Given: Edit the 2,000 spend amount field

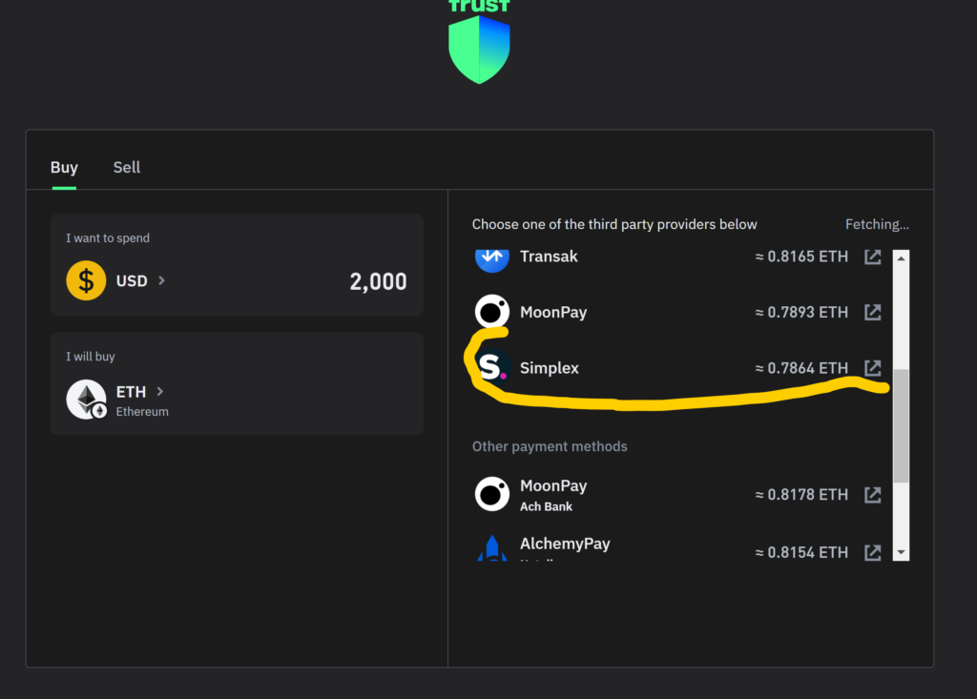Looking at the screenshot, I should (378, 281).
